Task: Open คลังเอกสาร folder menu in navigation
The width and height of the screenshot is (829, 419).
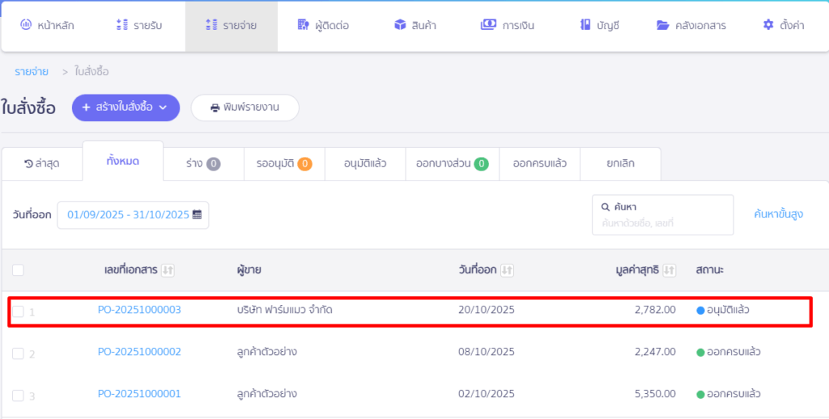Action: [691, 25]
